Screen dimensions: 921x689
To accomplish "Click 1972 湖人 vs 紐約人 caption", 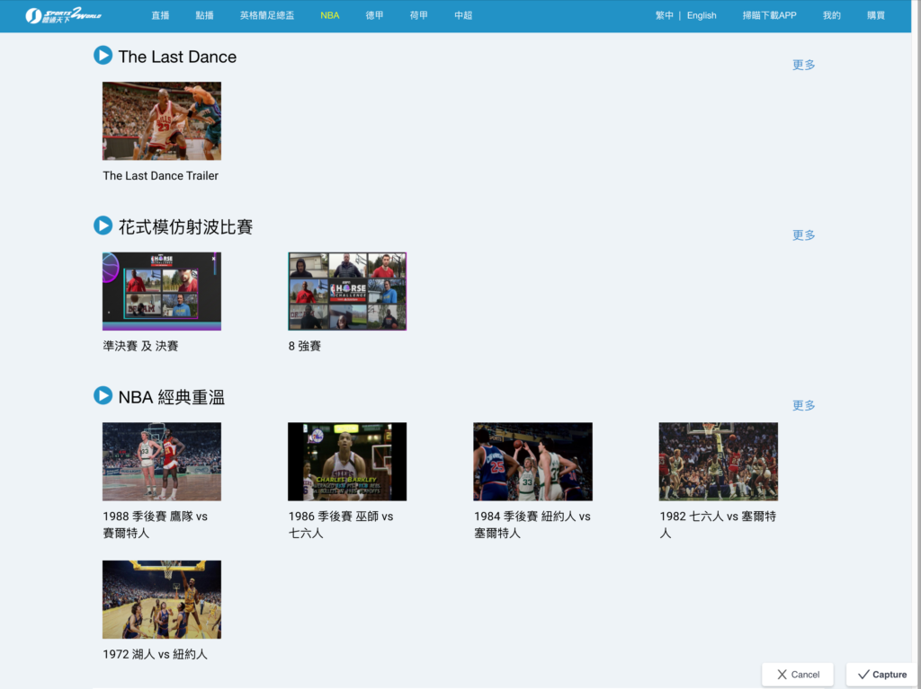I will coord(155,654).
